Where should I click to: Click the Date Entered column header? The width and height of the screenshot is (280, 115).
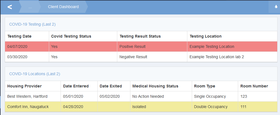pyautogui.click(x=76, y=86)
